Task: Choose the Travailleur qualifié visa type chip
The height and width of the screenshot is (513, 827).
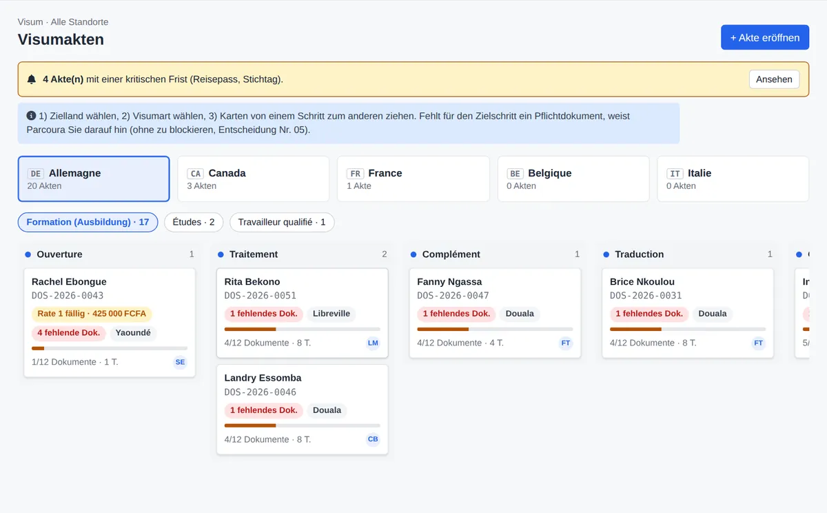Action: click(282, 222)
